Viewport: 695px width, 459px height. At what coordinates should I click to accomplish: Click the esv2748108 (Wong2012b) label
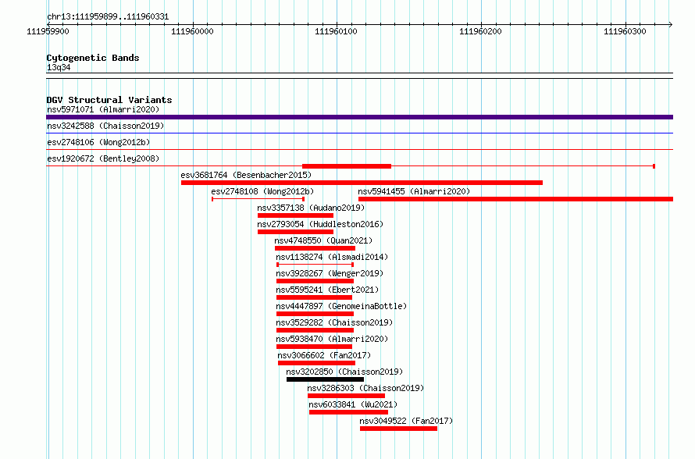click(262, 191)
